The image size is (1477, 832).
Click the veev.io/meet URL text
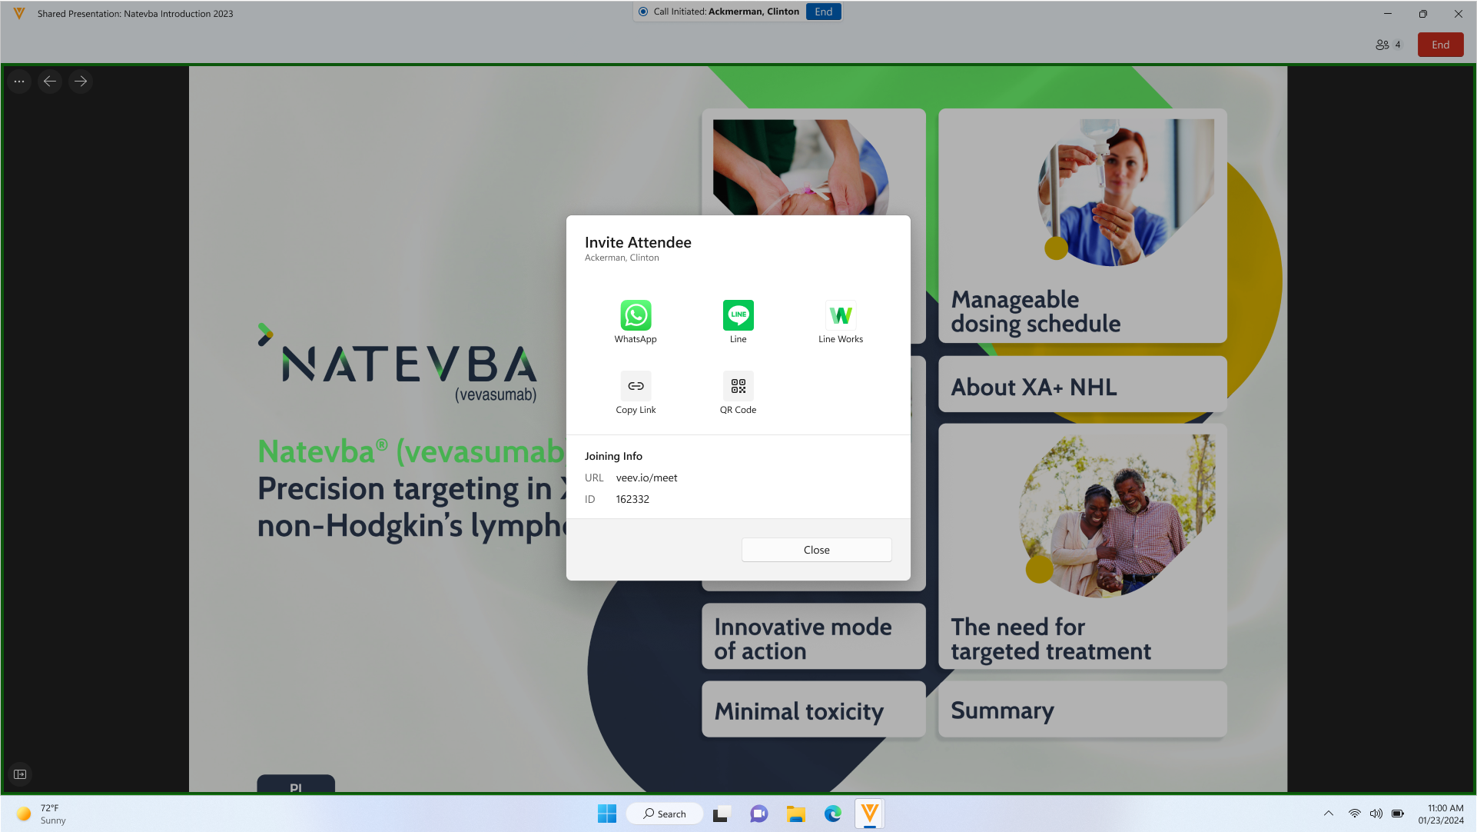click(x=646, y=478)
